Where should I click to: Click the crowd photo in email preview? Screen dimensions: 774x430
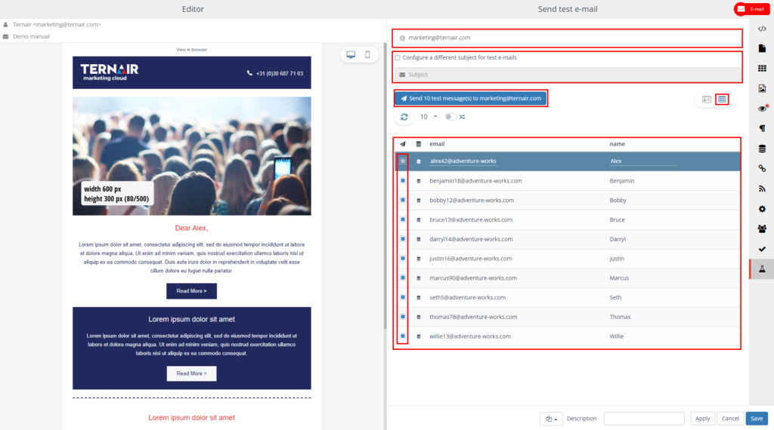pyautogui.click(x=191, y=156)
